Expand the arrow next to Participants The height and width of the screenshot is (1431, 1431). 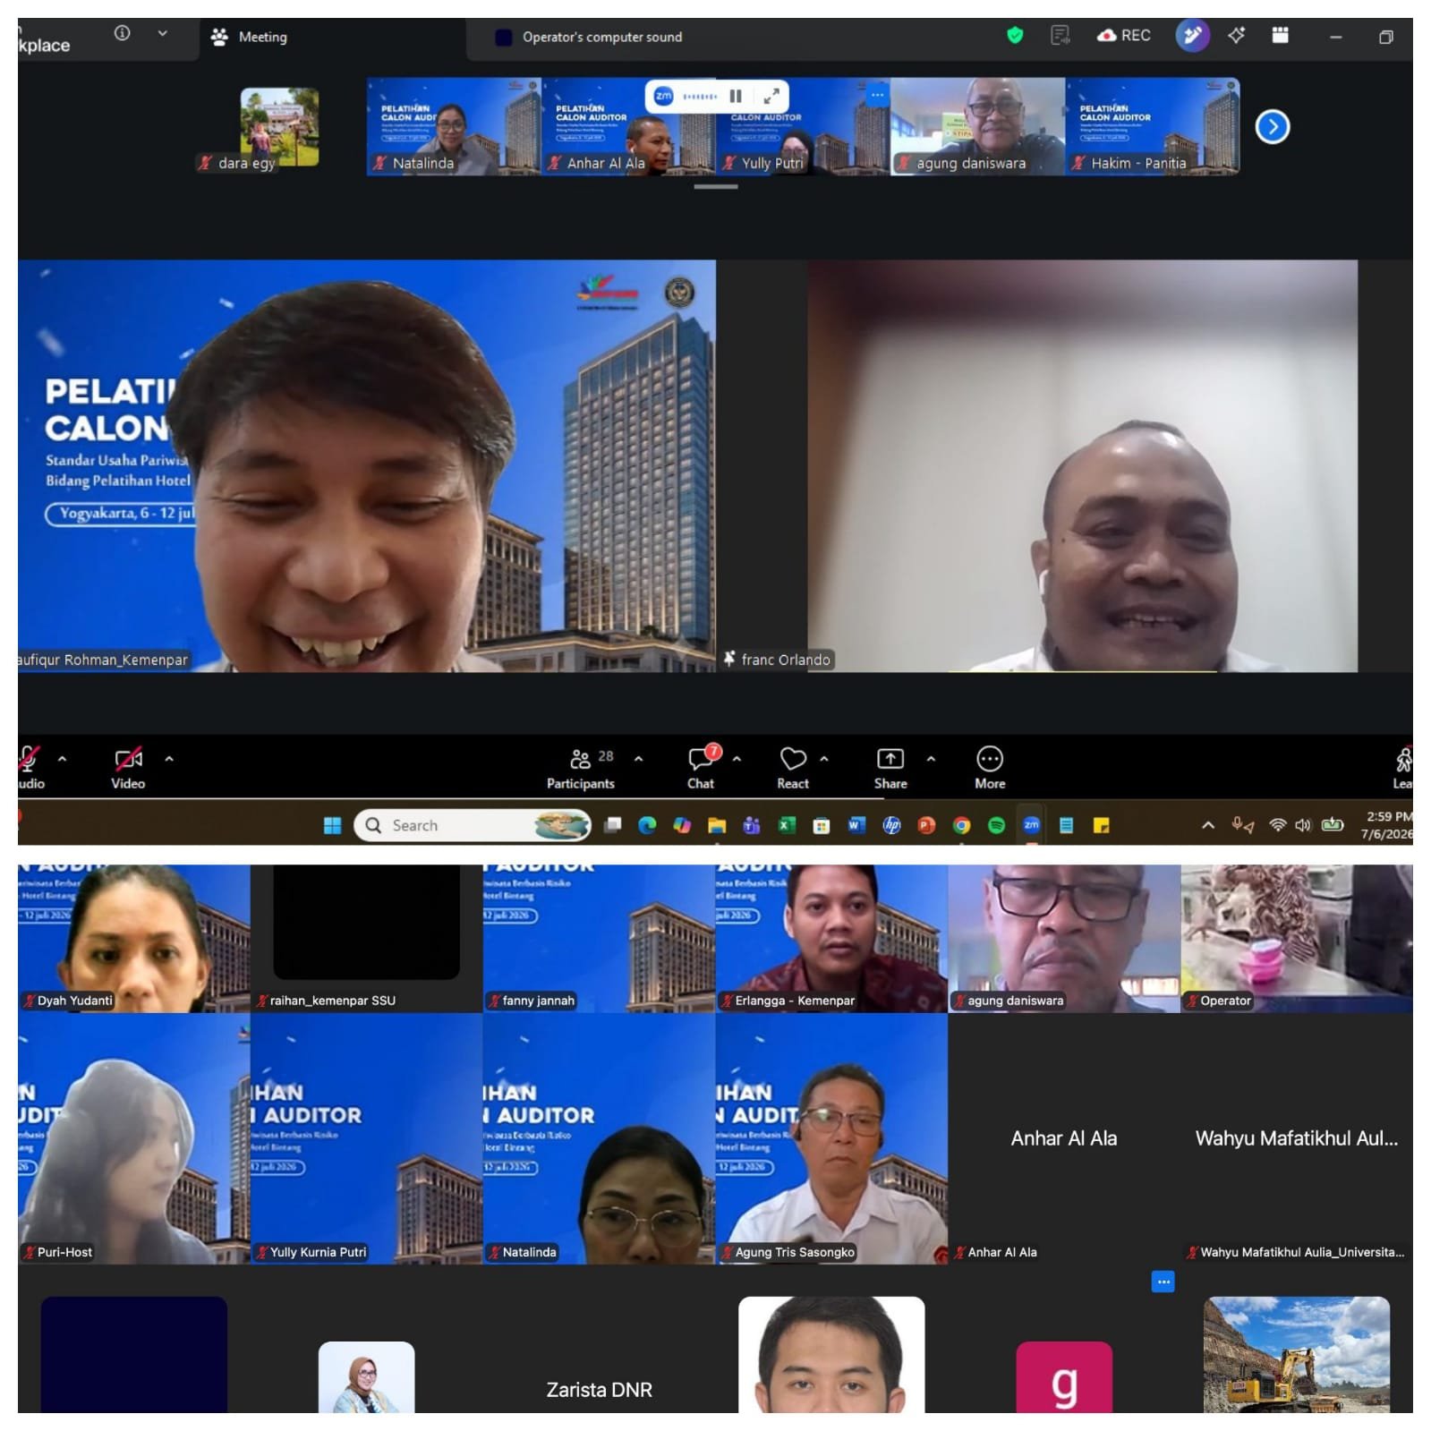pos(638,759)
